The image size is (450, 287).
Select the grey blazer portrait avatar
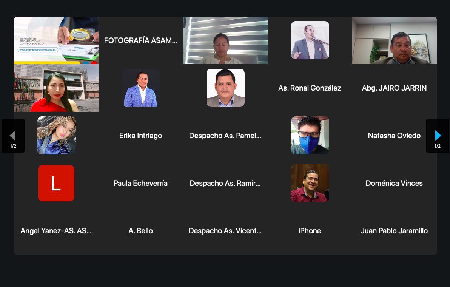point(225,88)
